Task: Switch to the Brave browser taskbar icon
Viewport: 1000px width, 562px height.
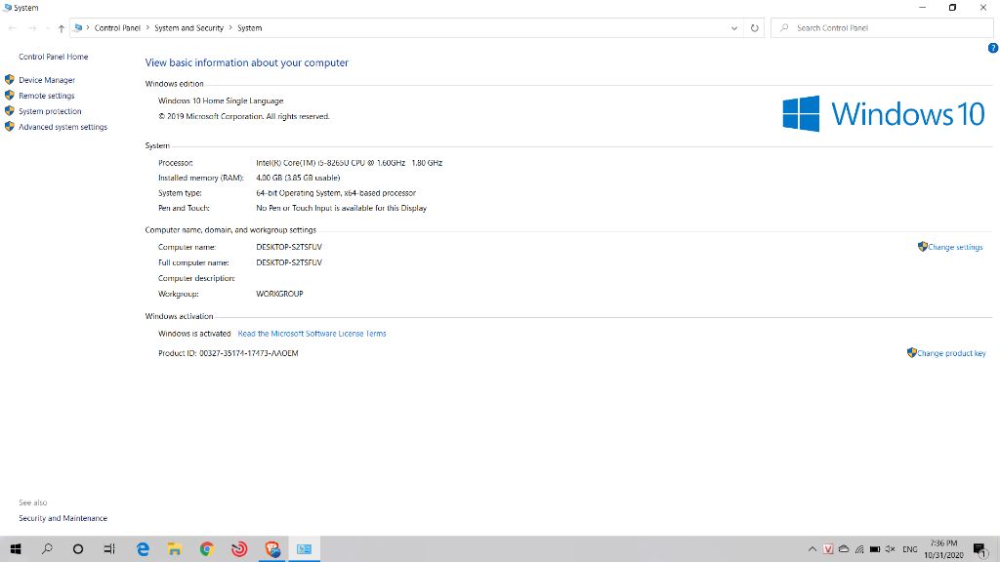Action: (273, 548)
